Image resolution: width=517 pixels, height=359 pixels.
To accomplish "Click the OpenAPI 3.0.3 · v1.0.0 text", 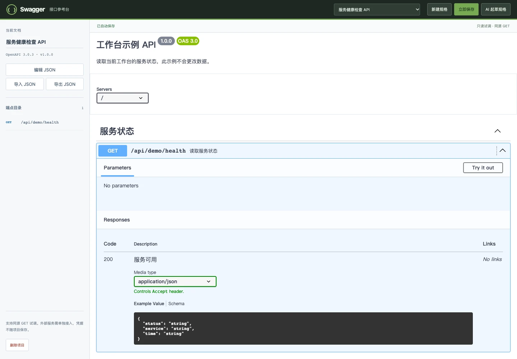I will click(29, 55).
